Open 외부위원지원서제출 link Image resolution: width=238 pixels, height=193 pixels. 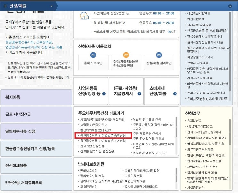click(200, 150)
